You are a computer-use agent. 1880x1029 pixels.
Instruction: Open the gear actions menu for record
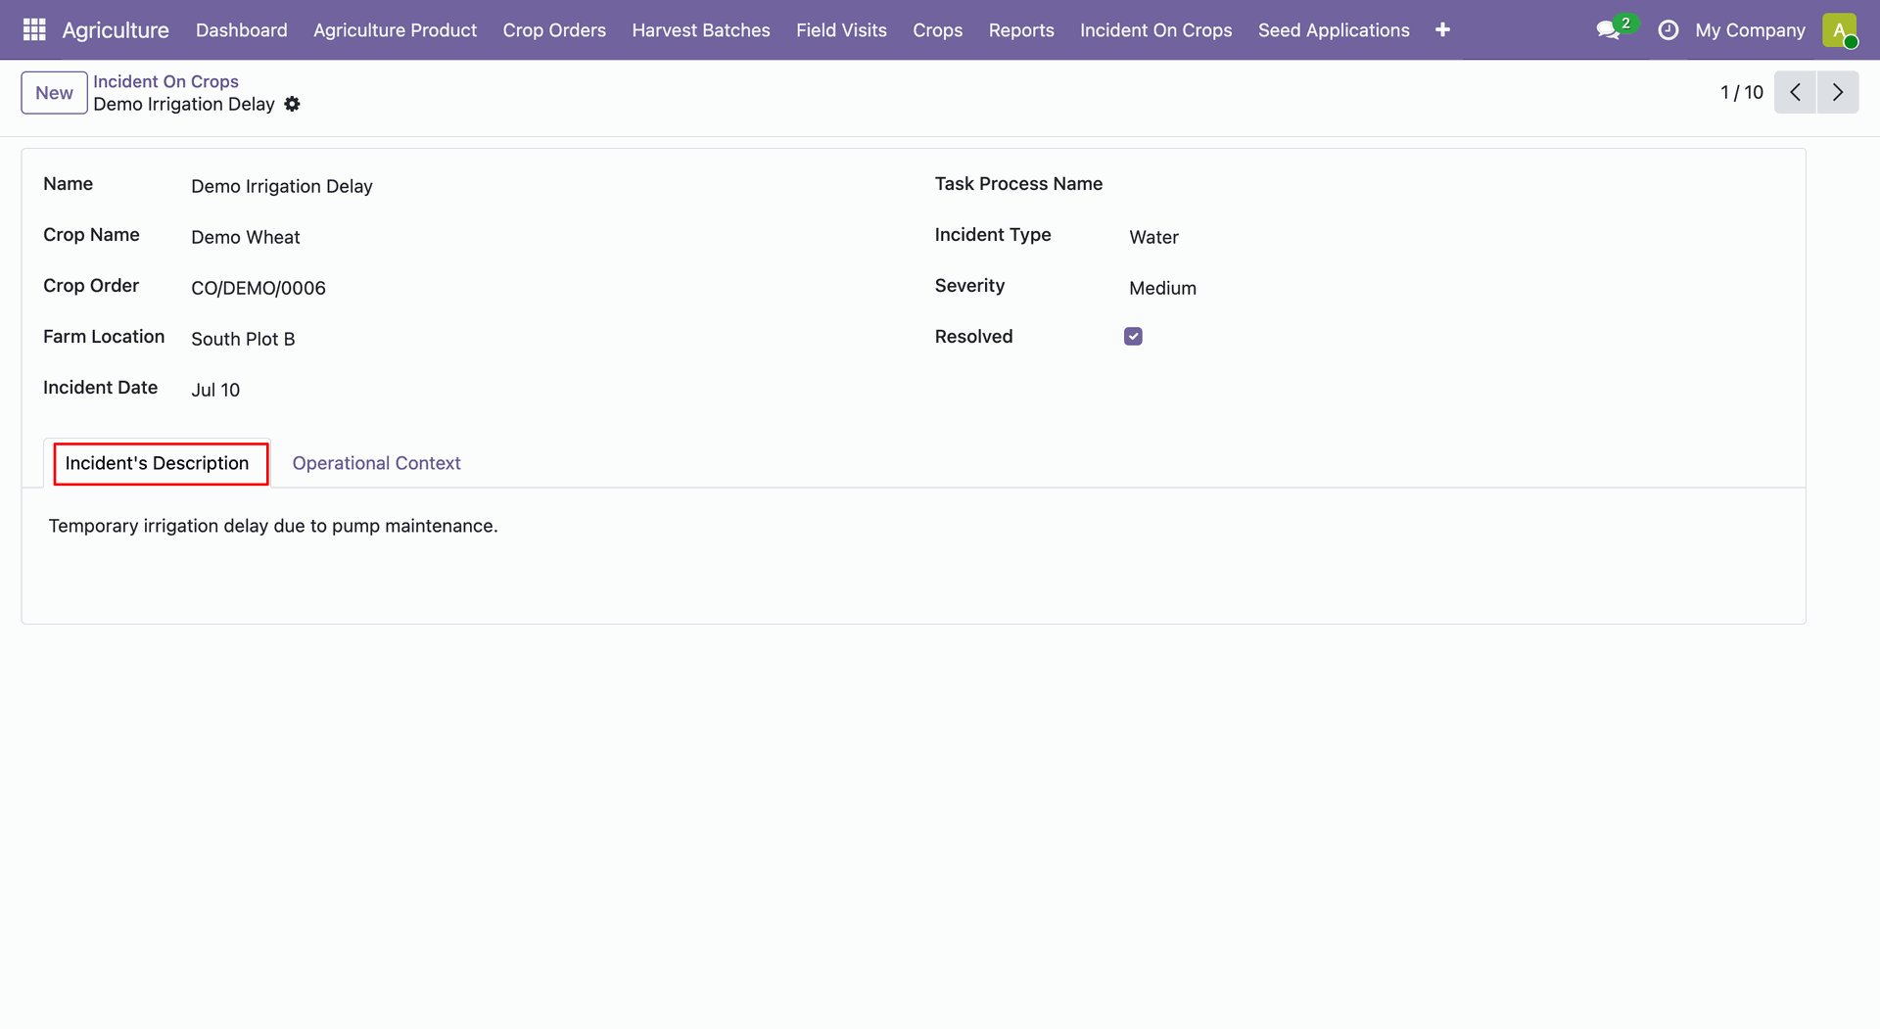tap(292, 104)
